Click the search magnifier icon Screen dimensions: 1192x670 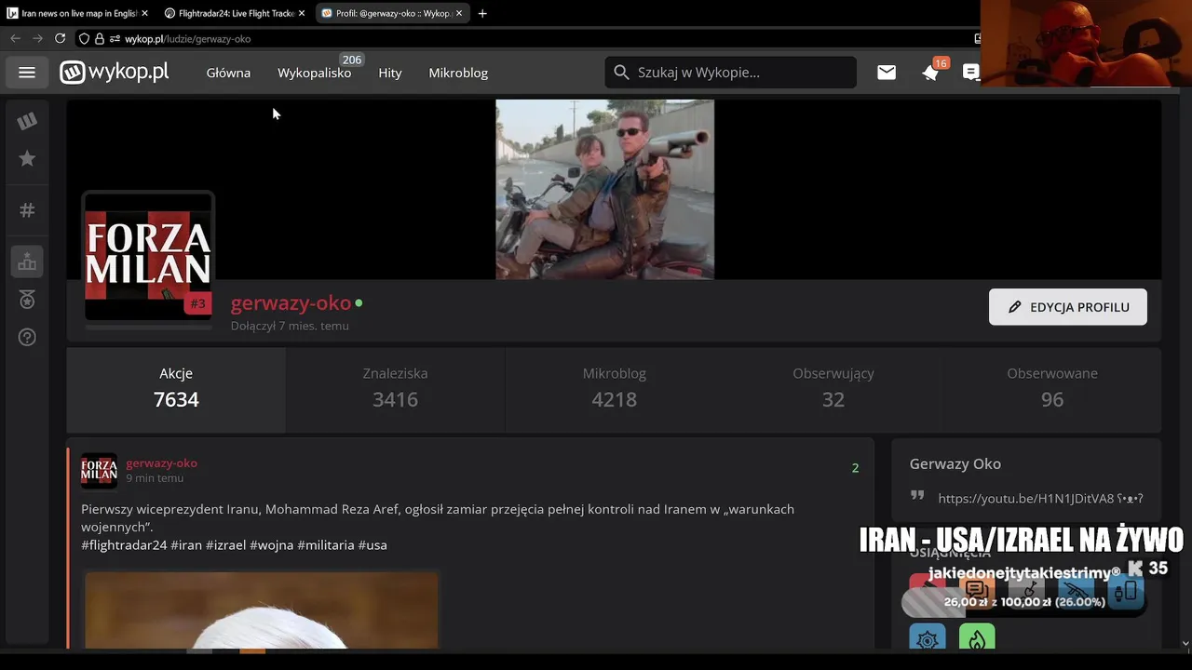tap(621, 72)
